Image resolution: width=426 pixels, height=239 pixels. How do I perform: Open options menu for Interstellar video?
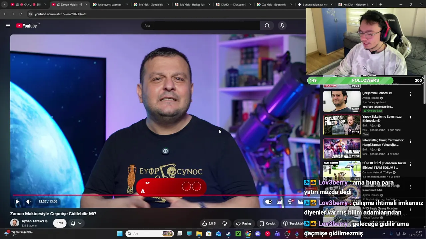tap(410, 141)
